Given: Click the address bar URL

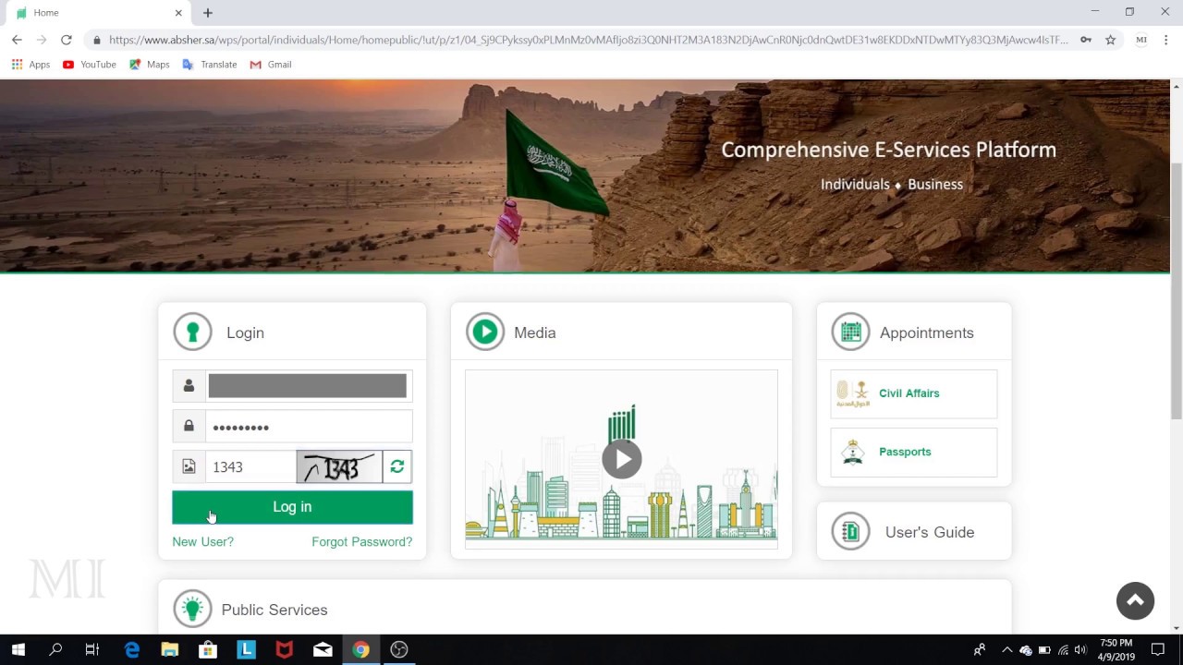Looking at the screenshot, I should (x=588, y=40).
